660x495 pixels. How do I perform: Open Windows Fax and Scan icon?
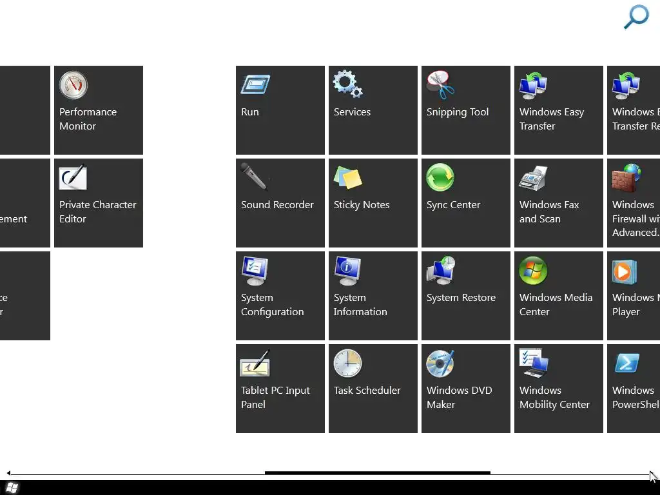533,178
